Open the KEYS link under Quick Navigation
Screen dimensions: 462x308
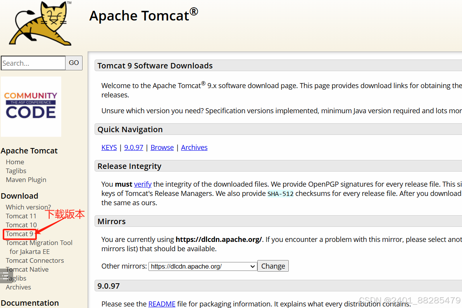point(109,147)
